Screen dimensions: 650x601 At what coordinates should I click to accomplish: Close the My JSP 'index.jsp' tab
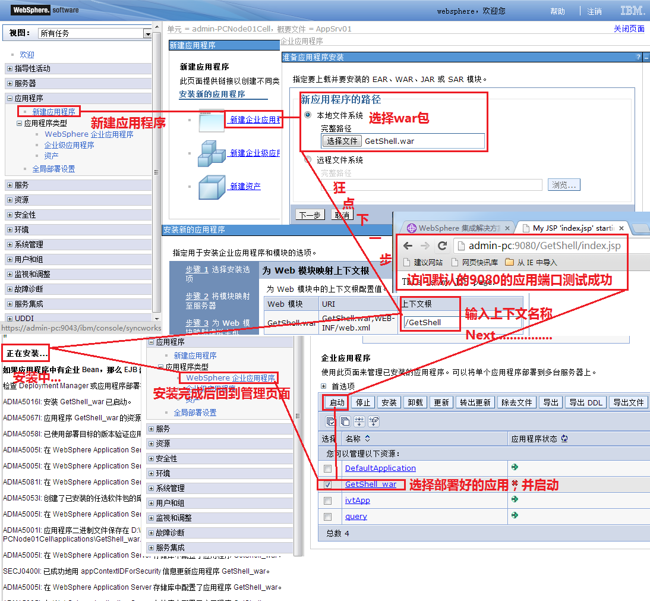(621, 228)
